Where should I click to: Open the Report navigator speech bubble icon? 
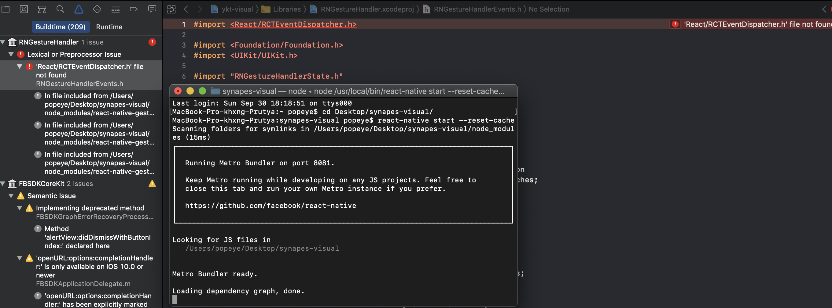click(152, 9)
